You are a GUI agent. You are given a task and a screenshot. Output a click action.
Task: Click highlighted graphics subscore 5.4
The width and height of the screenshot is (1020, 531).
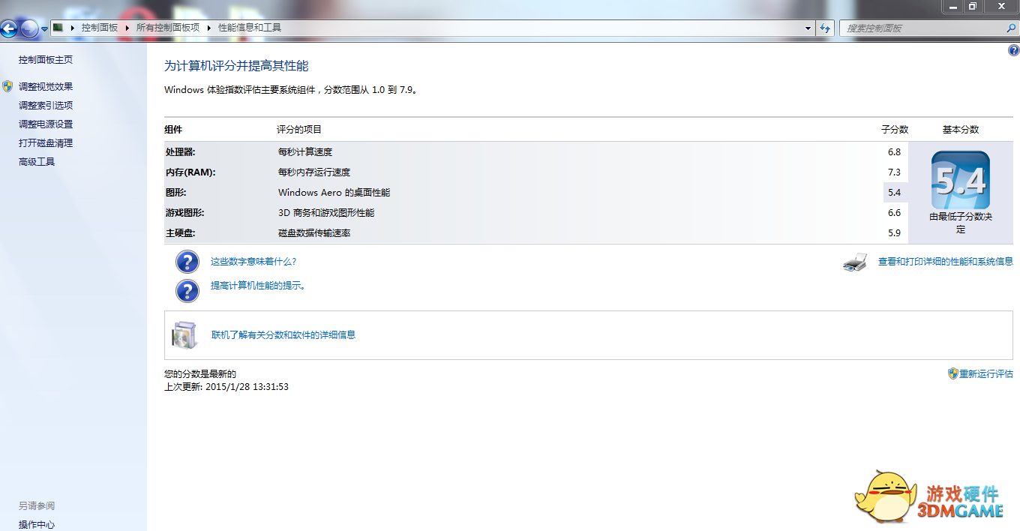pos(895,193)
